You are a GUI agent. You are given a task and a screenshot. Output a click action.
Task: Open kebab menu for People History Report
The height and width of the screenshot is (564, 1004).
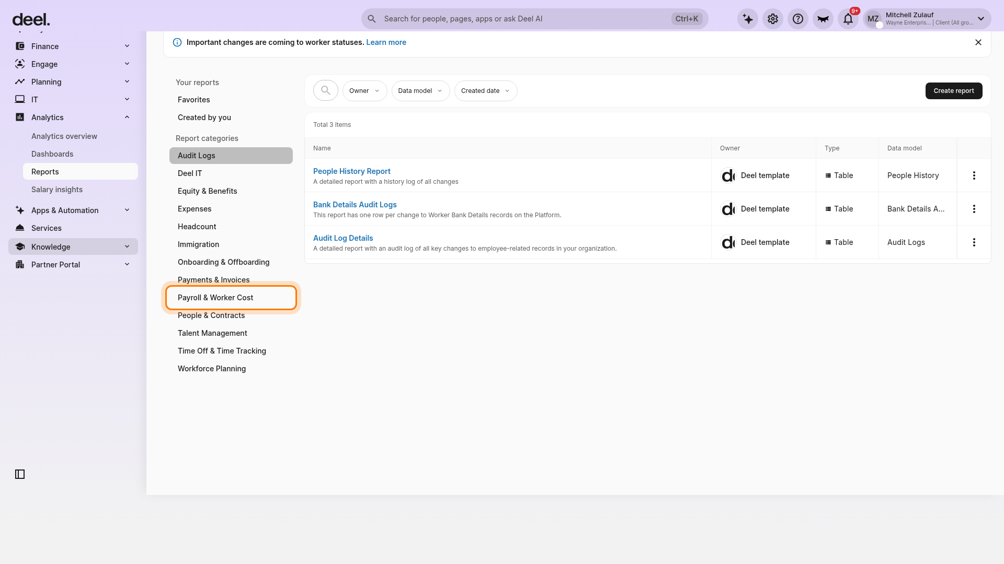click(974, 175)
